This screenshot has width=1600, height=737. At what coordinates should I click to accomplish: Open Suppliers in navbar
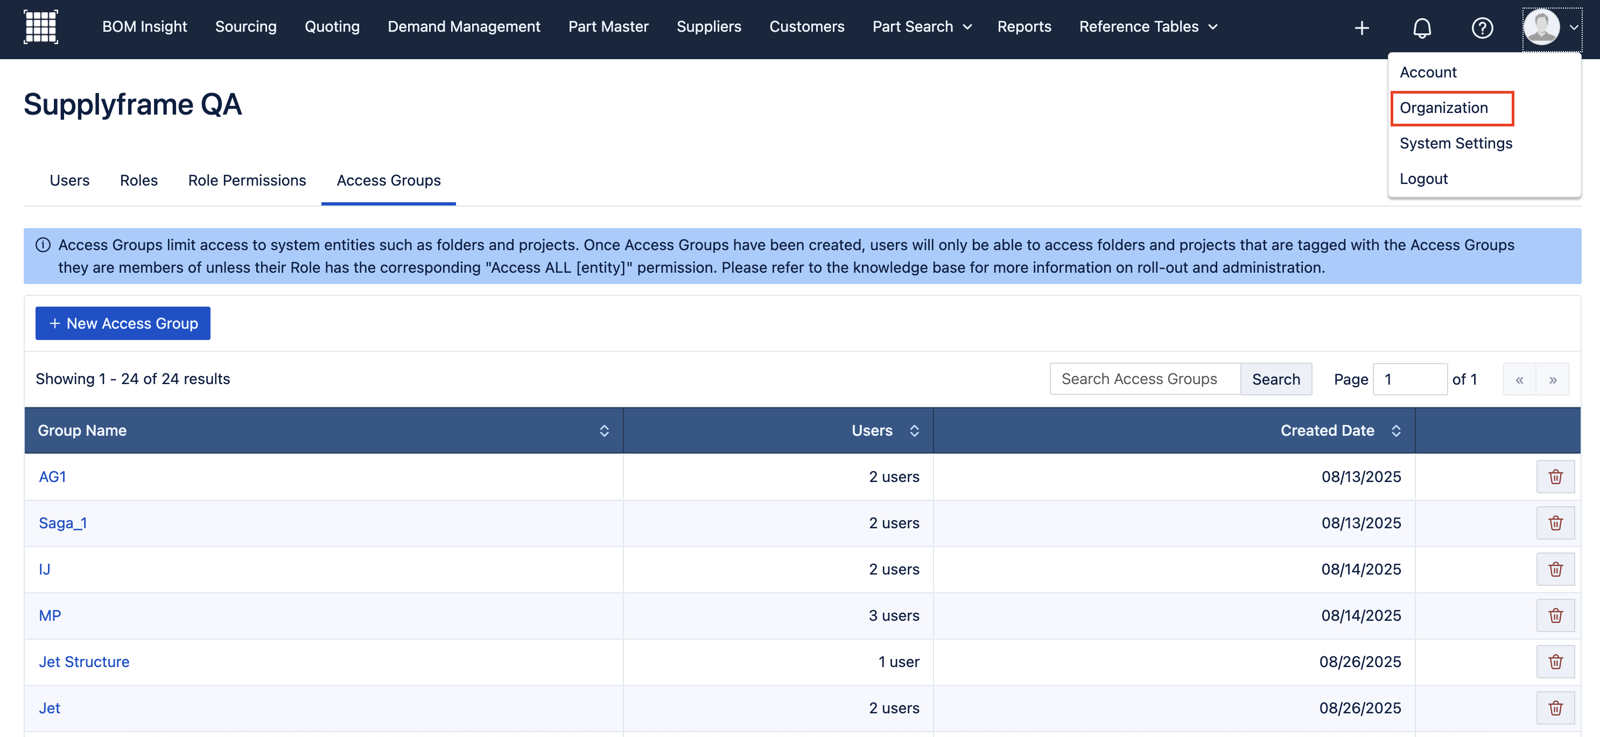tap(708, 27)
